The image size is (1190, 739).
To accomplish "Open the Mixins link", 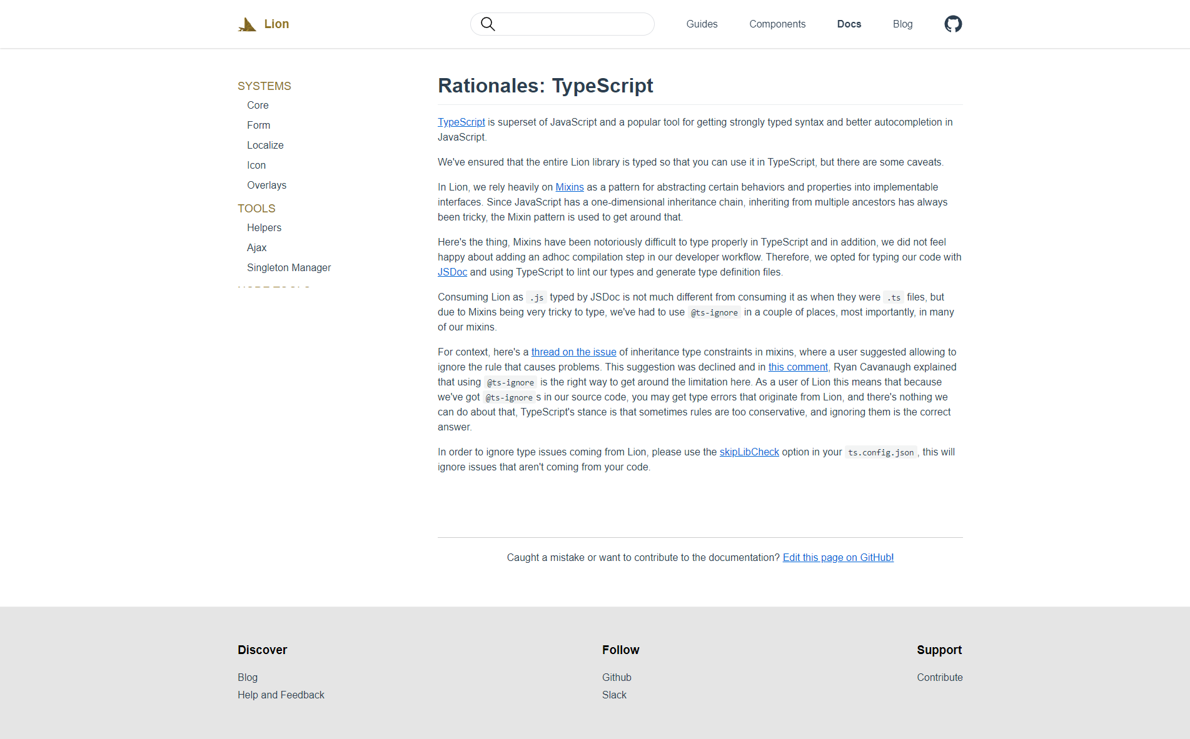I will point(569,187).
